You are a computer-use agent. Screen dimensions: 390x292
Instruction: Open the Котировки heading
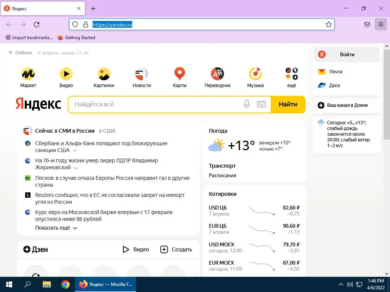[222, 194]
